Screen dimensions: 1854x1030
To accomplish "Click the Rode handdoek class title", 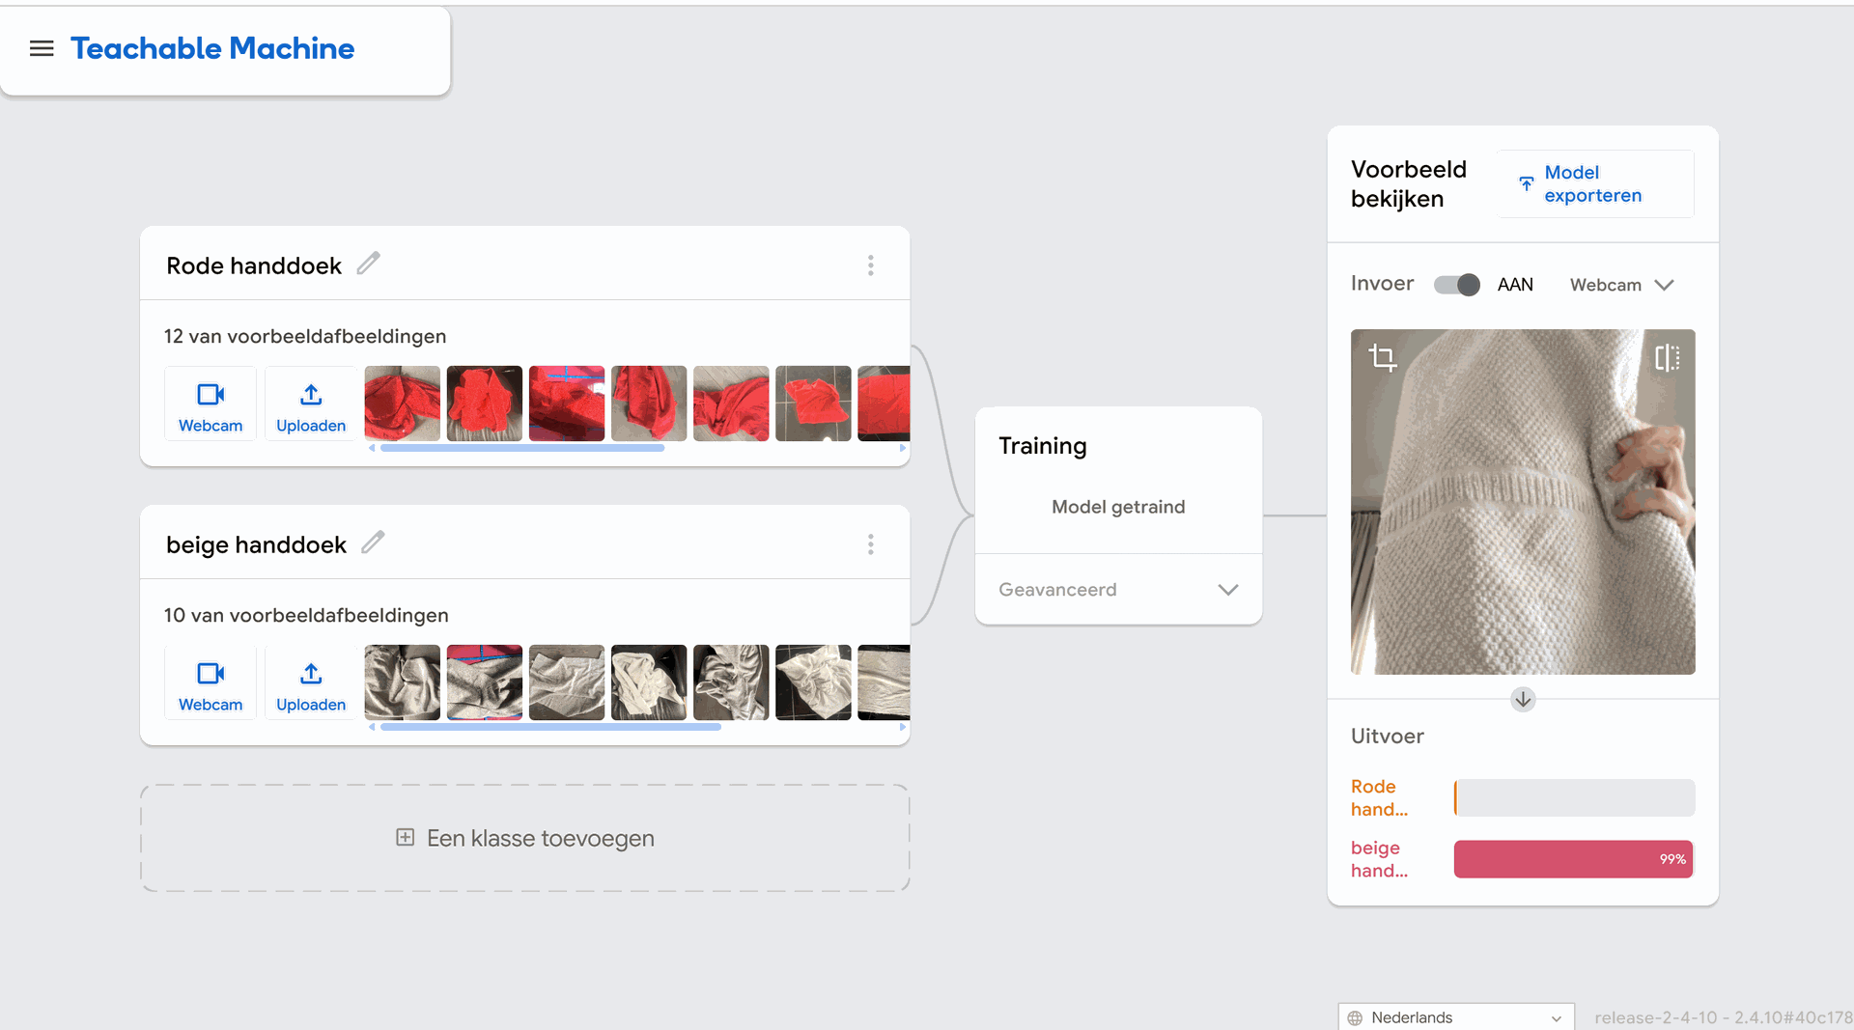I will pos(254,265).
